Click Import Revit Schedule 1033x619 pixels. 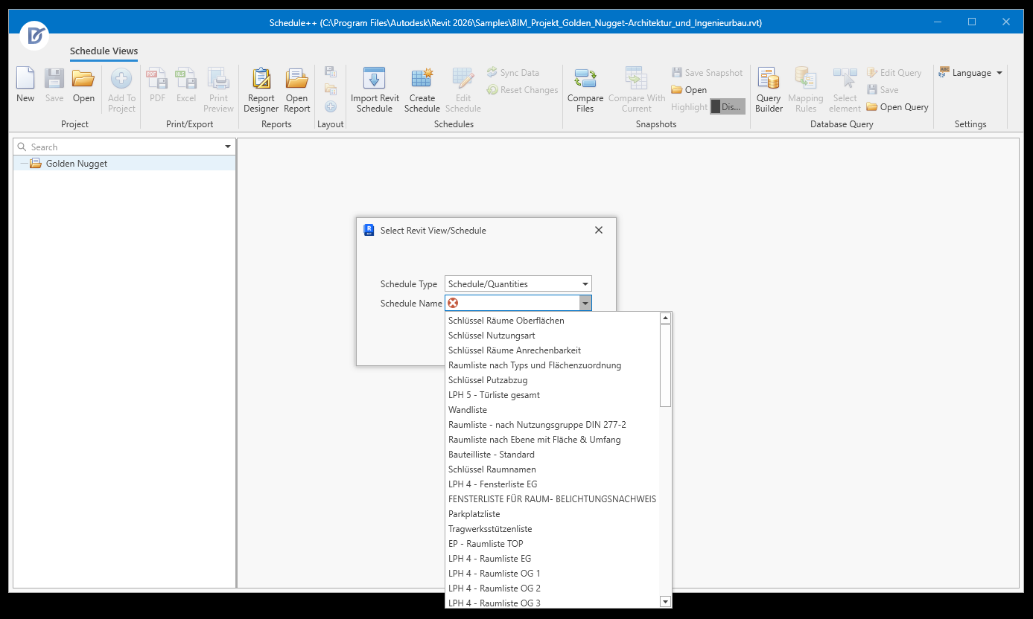[375, 90]
